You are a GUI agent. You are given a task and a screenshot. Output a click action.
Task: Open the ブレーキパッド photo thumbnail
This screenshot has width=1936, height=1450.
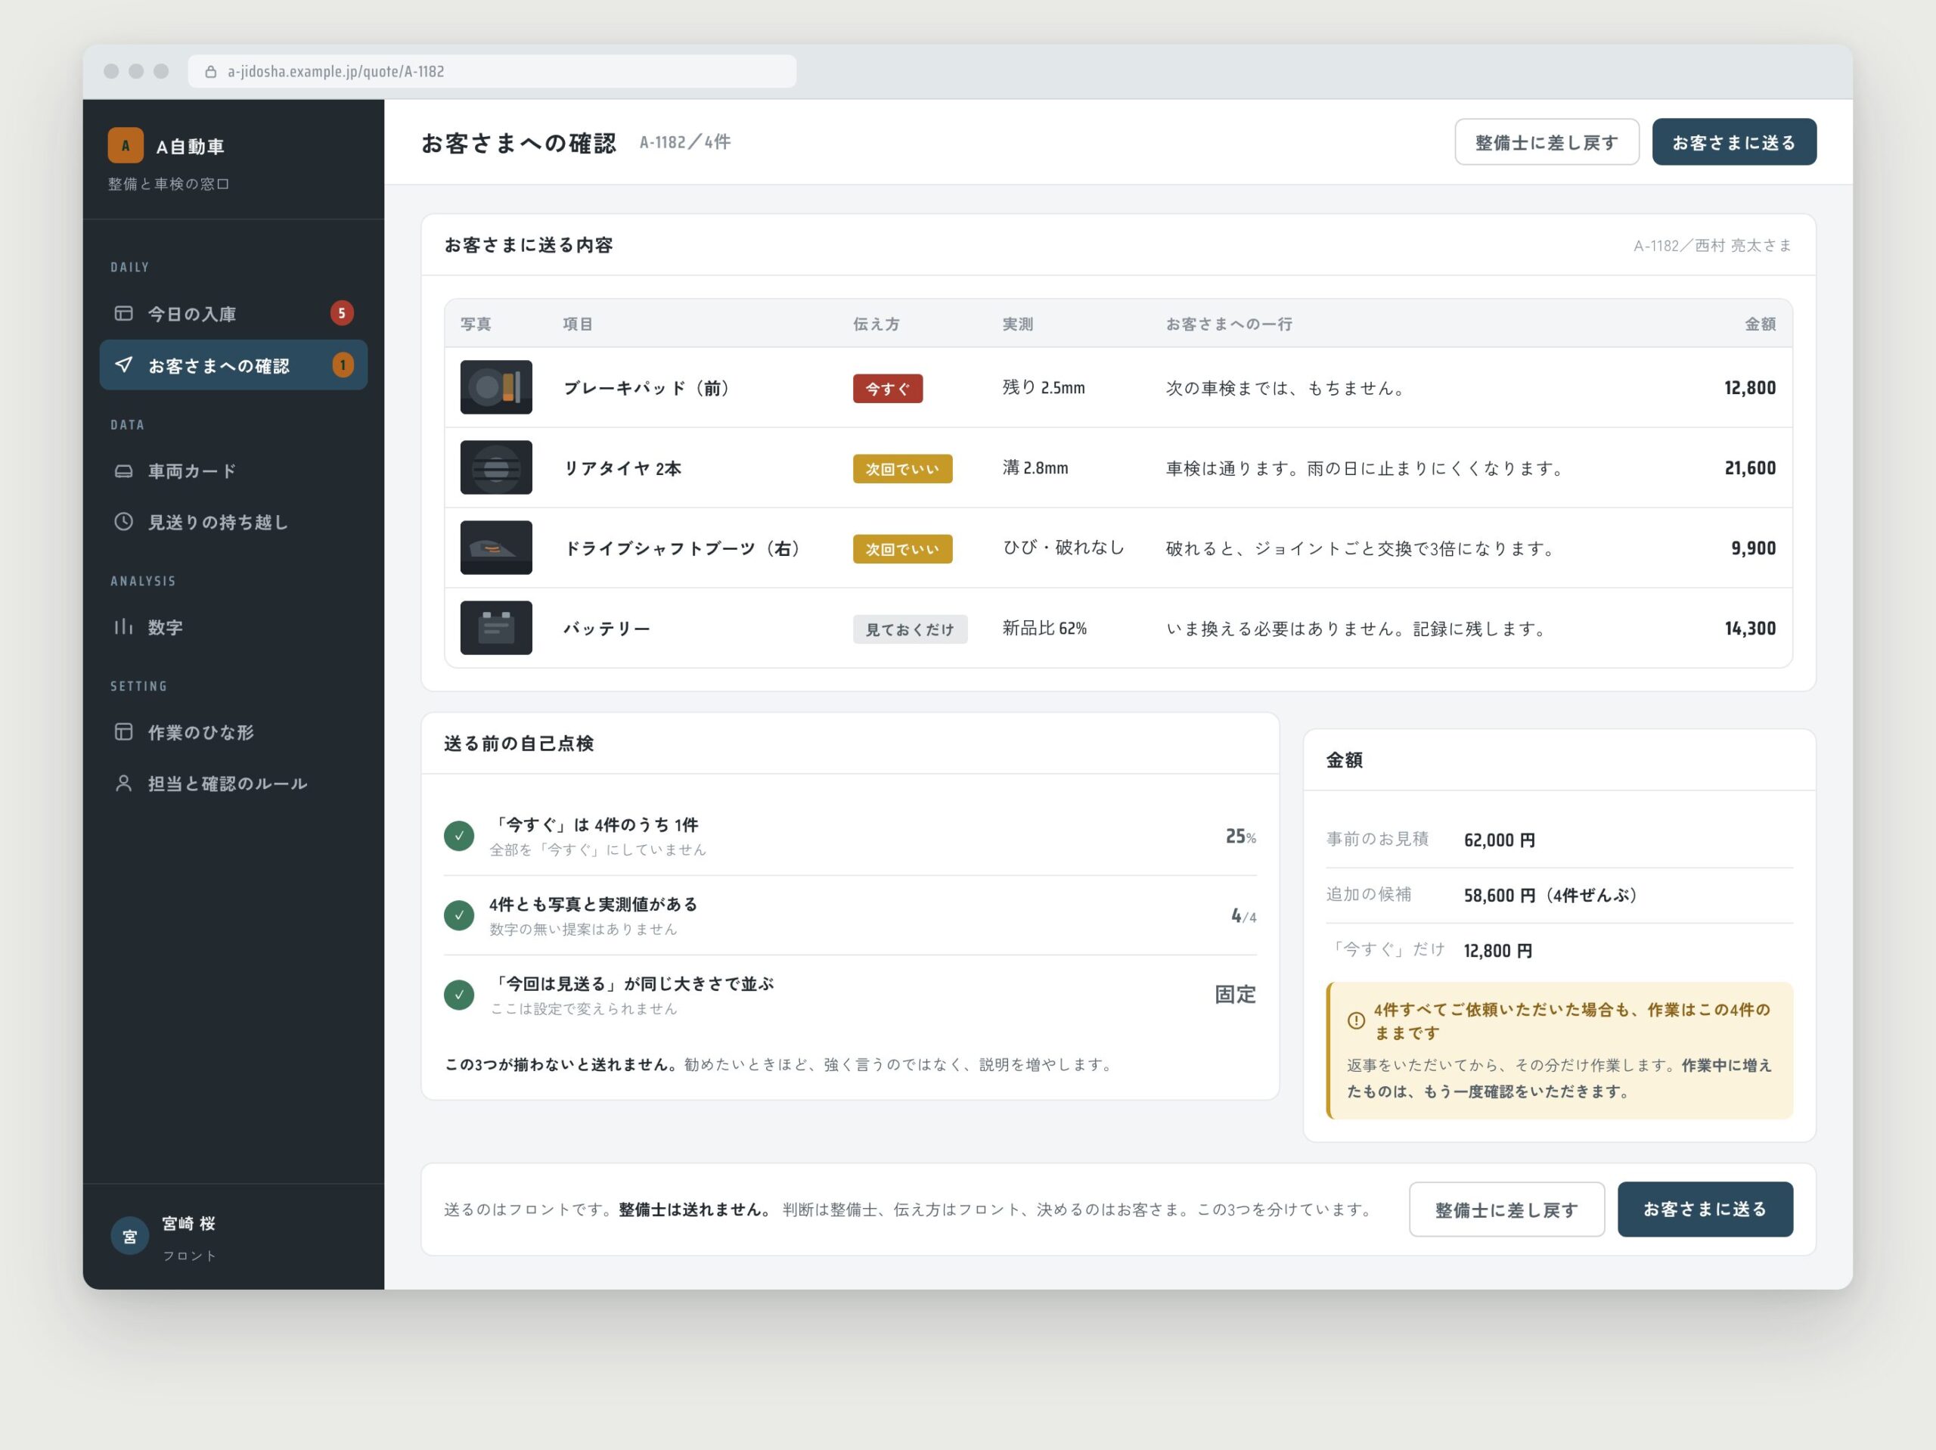point(496,387)
